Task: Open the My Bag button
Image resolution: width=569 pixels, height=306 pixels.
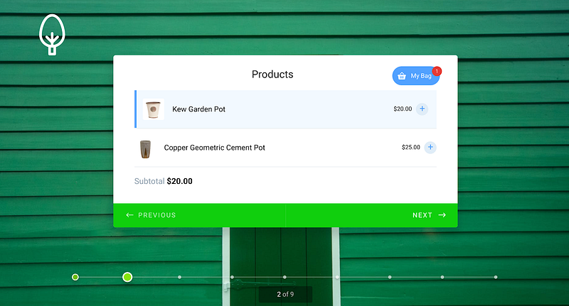Action: (x=416, y=76)
